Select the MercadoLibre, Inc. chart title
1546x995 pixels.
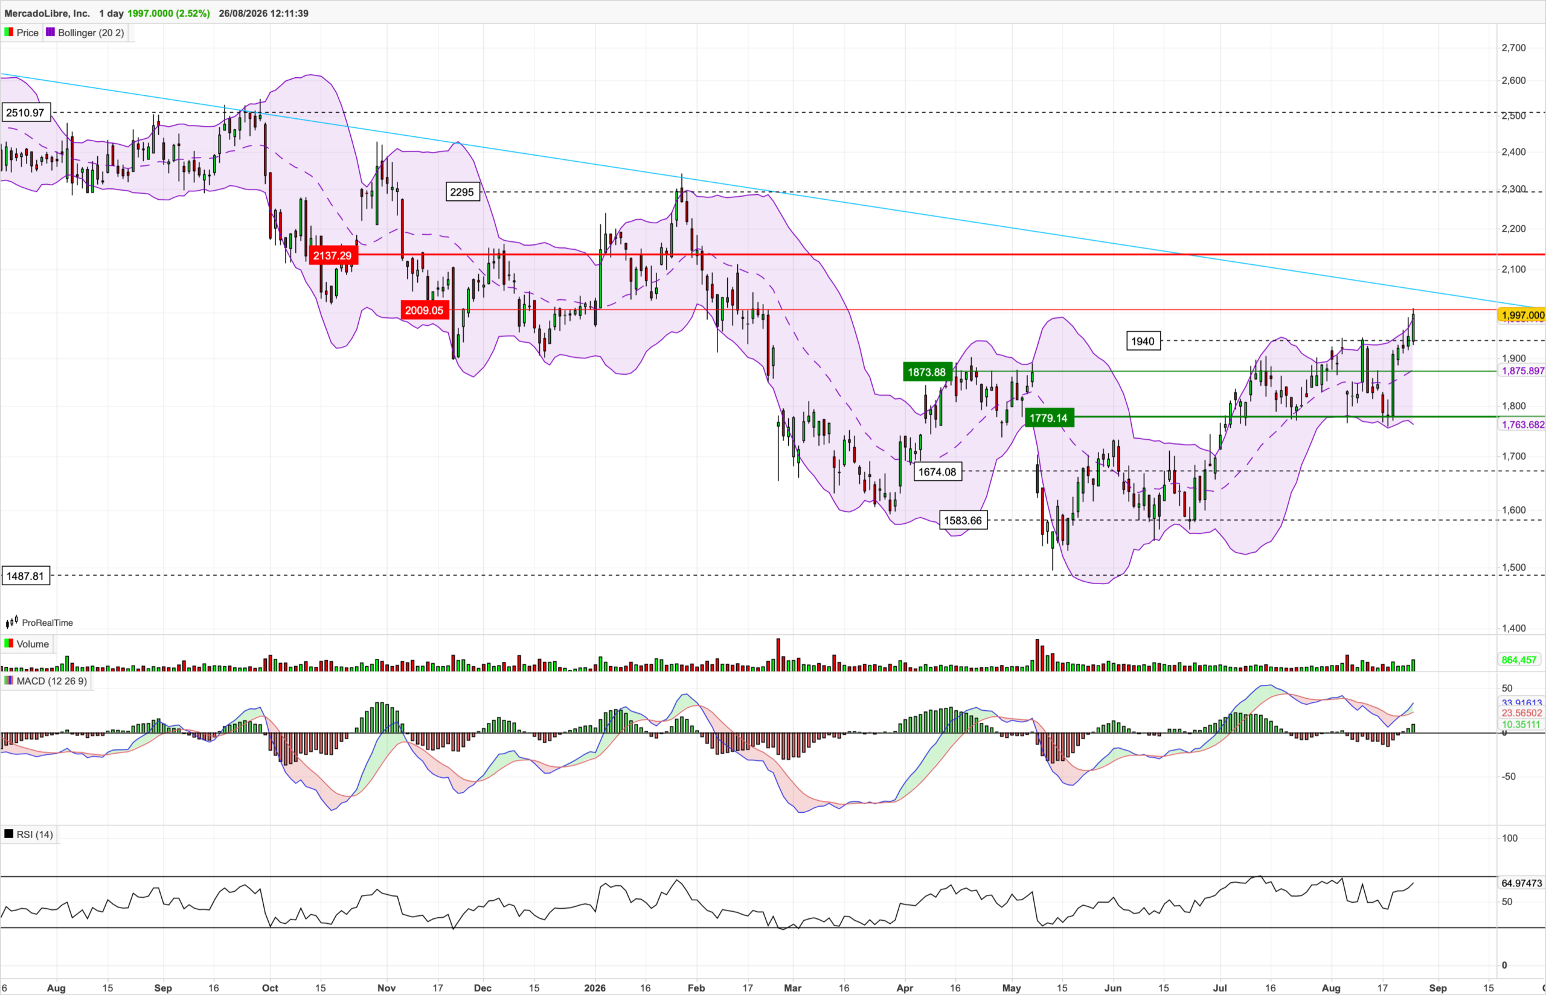point(47,13)
